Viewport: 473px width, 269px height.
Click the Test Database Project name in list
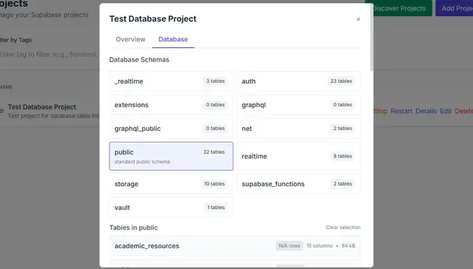coord(42,107)
